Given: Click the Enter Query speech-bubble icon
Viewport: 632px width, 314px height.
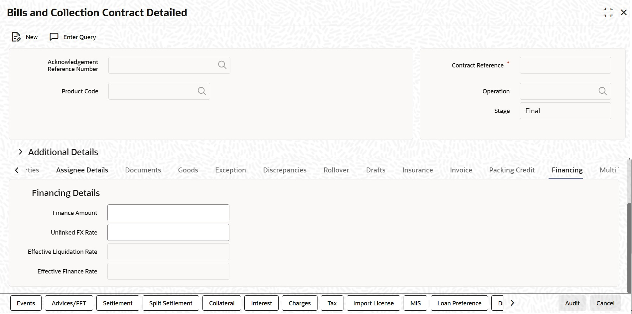Looking at the screenshot, I should [x=54, y=37].
